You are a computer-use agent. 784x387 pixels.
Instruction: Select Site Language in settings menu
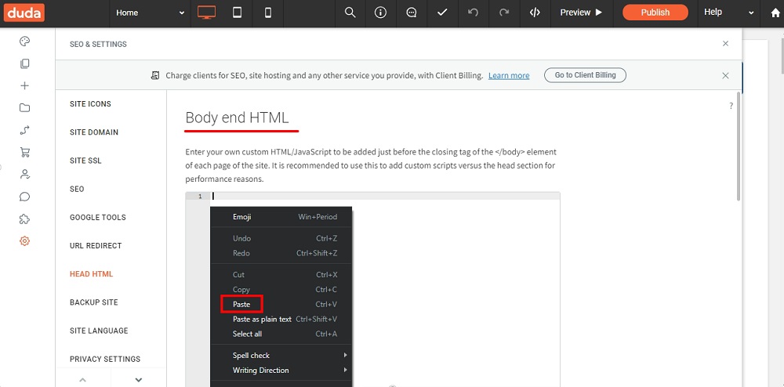[99, 331]
